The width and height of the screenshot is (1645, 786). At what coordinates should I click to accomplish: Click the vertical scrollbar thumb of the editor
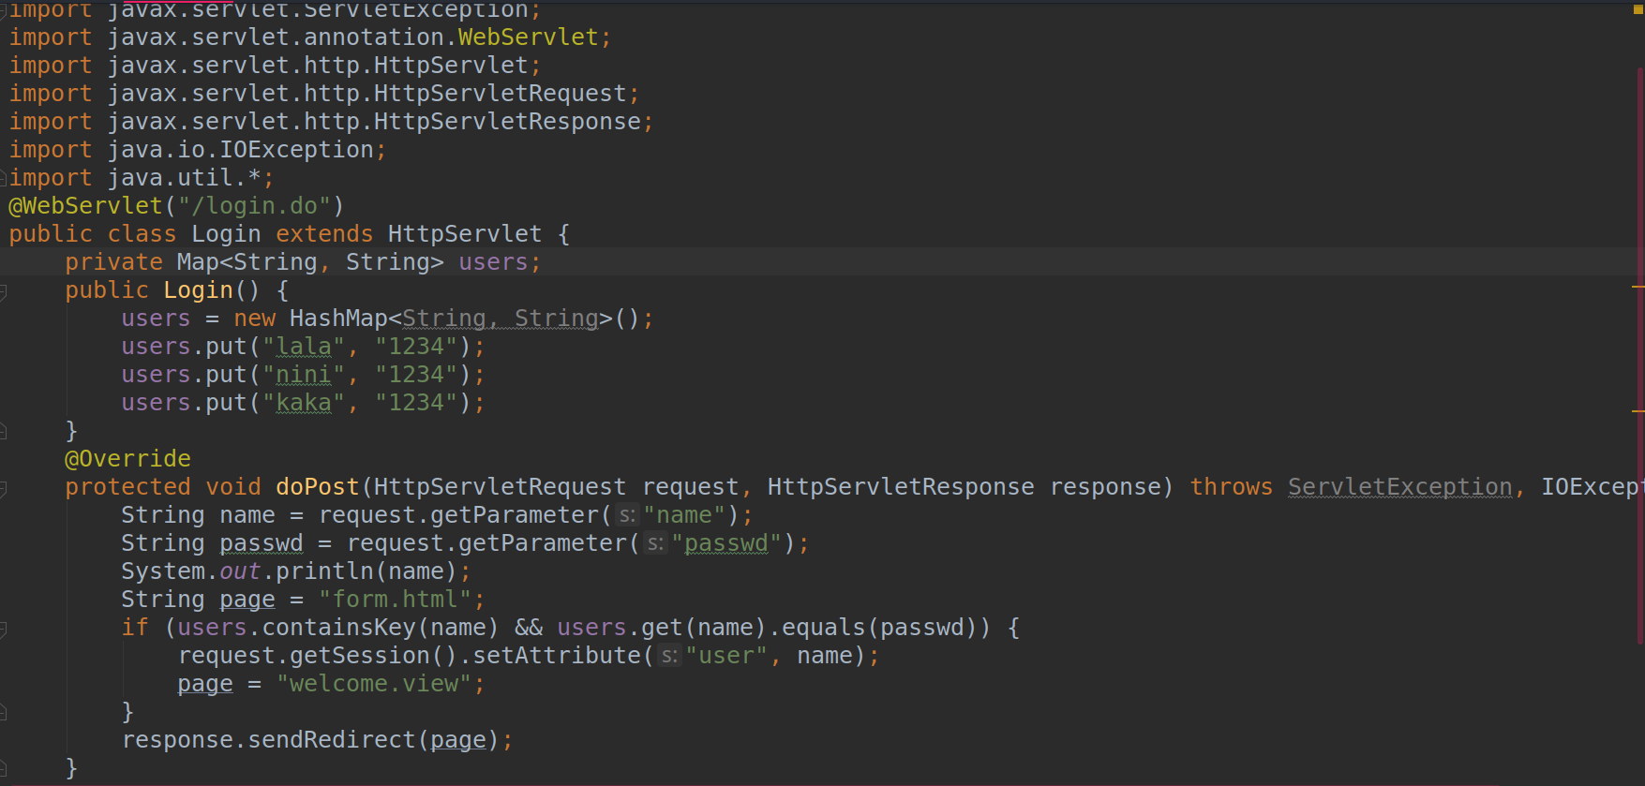click(1640, 356)
